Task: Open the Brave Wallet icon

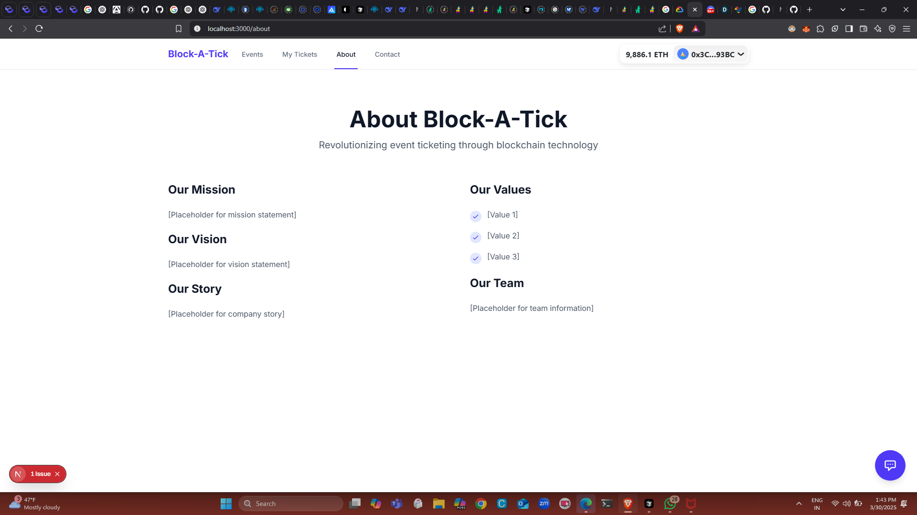Action: point(864,29)
